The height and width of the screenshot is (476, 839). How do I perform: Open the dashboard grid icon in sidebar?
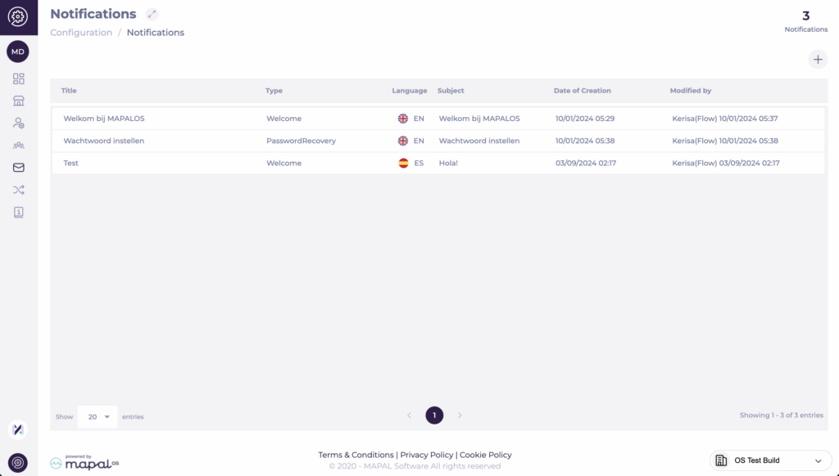pyautogui.click(x=18, y=79)
